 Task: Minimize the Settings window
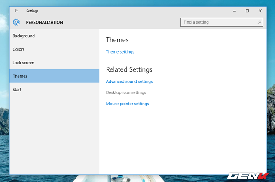click(234, 11)
